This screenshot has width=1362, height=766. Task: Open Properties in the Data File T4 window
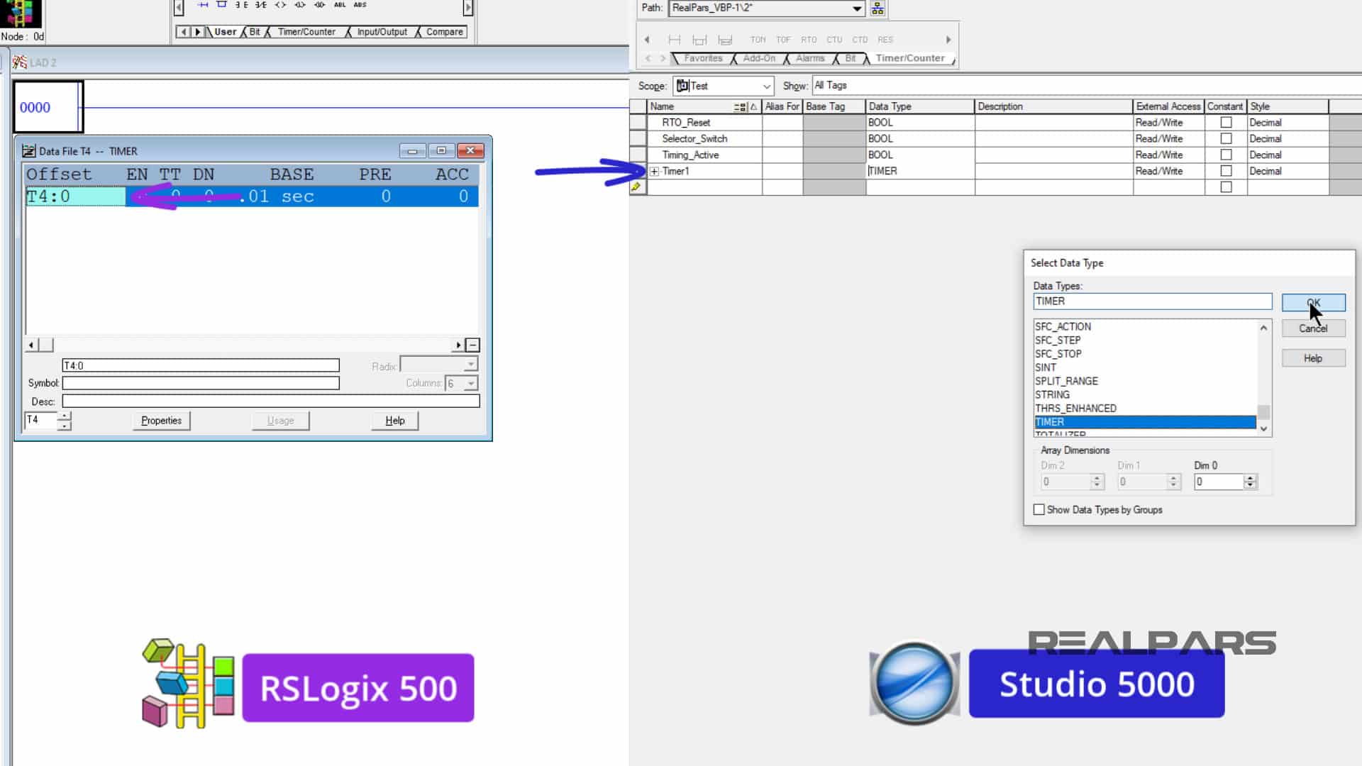pos(161,421)
